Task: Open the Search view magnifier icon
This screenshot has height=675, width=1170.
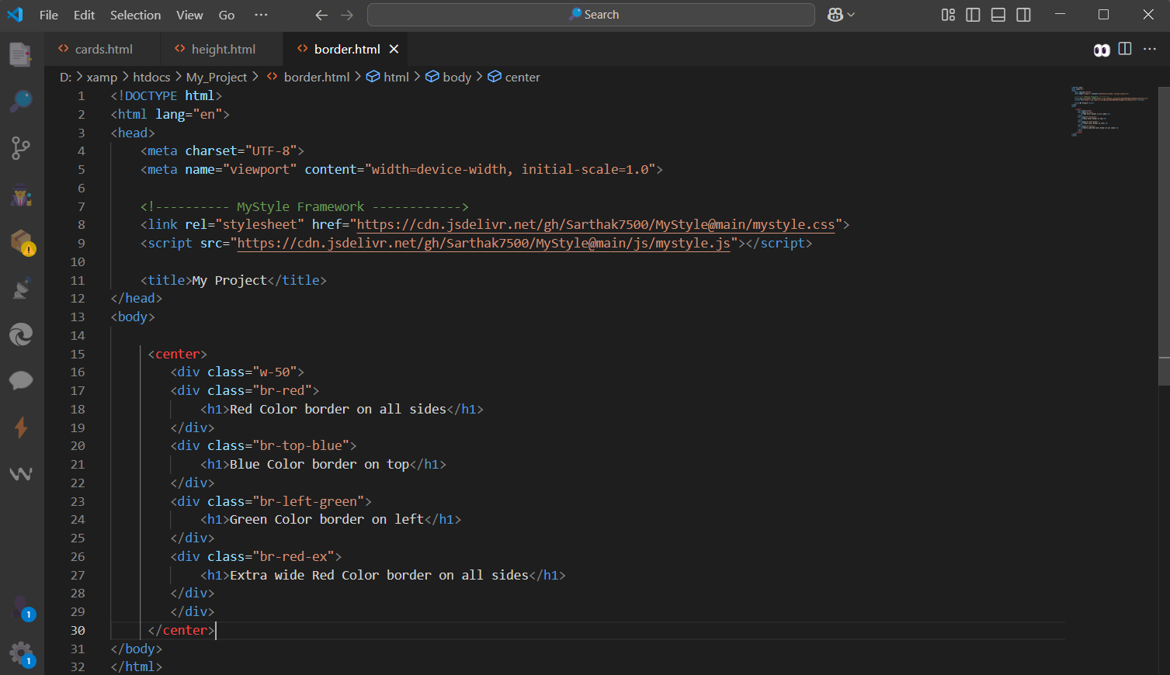Action: point(21,101)
